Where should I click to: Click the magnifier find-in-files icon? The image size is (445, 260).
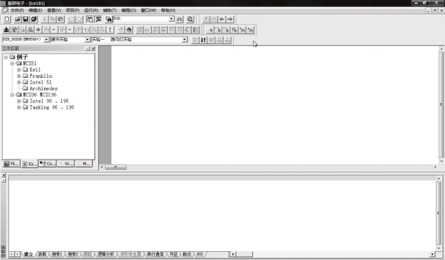(x=190, y=19)
